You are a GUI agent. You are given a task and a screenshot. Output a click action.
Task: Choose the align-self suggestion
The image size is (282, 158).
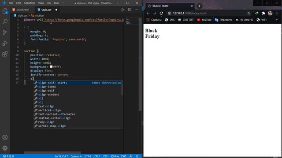[78, 91]
